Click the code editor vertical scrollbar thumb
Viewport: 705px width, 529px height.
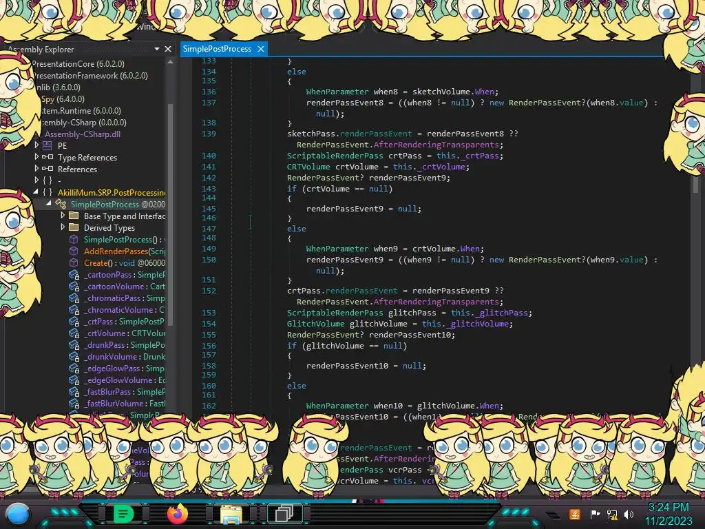pos(695,185)
